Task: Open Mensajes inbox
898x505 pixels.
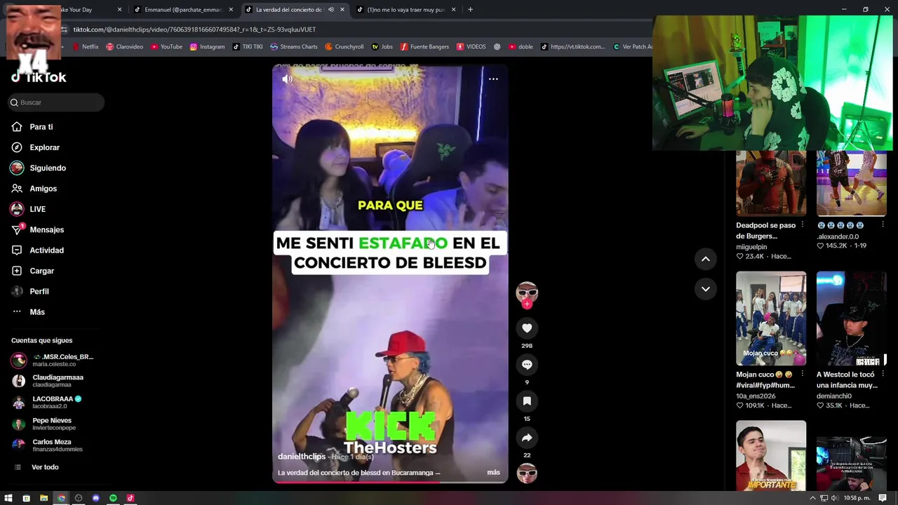Action: pyautogui.click(x=46, y=230)
